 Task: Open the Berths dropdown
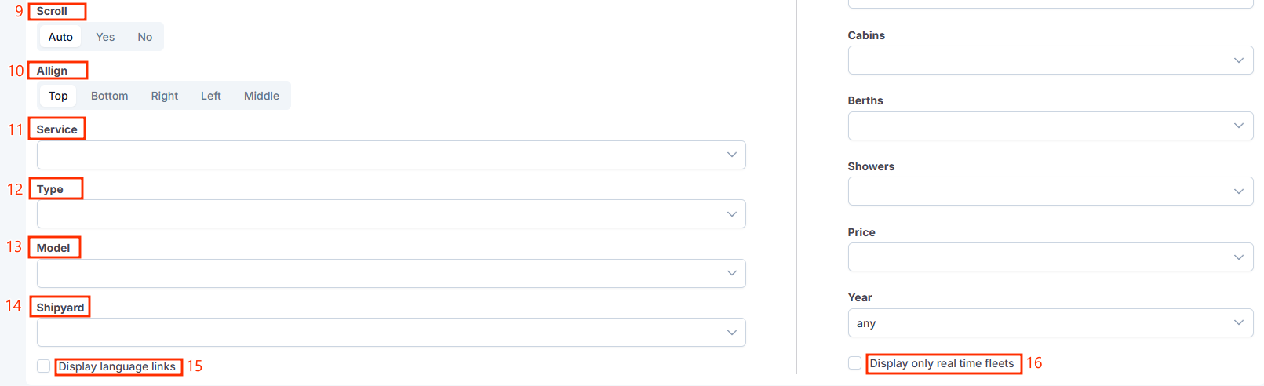pos(1050,126)
